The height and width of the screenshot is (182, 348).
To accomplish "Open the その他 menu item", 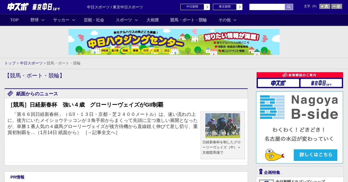I will pyautogui.click(x=224, y=20).
